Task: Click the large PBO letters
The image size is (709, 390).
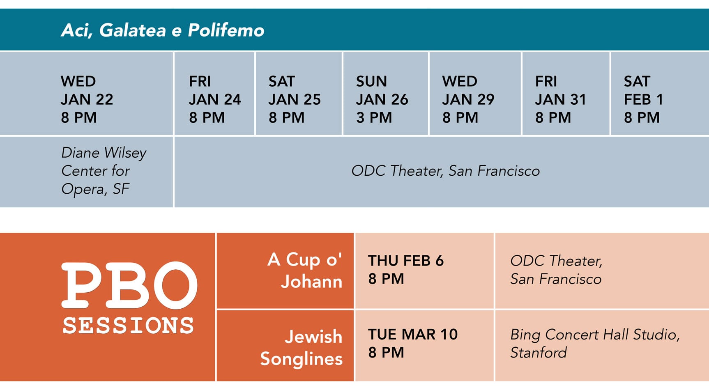Action: click(x=129, y=286)
